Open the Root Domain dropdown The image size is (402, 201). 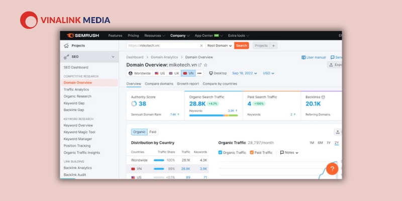pos(220,46)
